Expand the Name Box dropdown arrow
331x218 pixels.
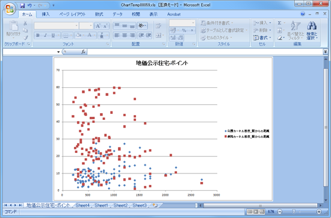pos(58,52)
